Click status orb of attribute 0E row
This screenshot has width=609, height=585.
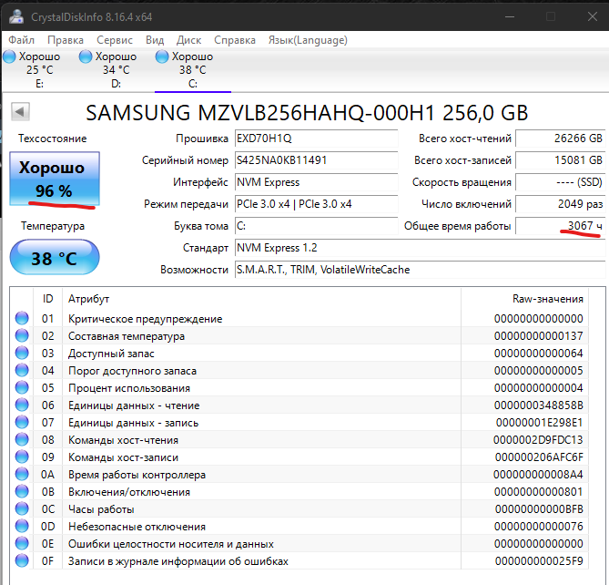22,543
